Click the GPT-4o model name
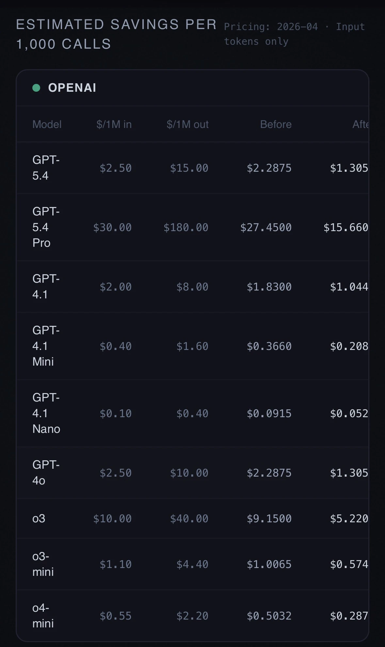The width and height of the screenshot is (385, 647). point(46,473)
